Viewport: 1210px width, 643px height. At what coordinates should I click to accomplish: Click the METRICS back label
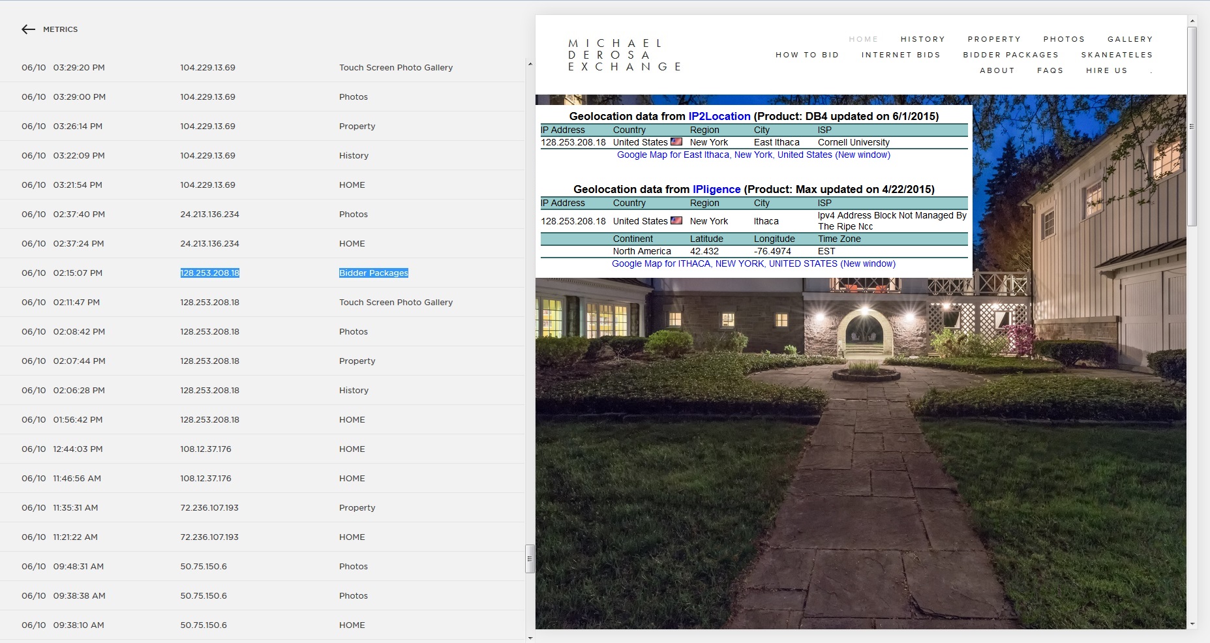[60, 29]
